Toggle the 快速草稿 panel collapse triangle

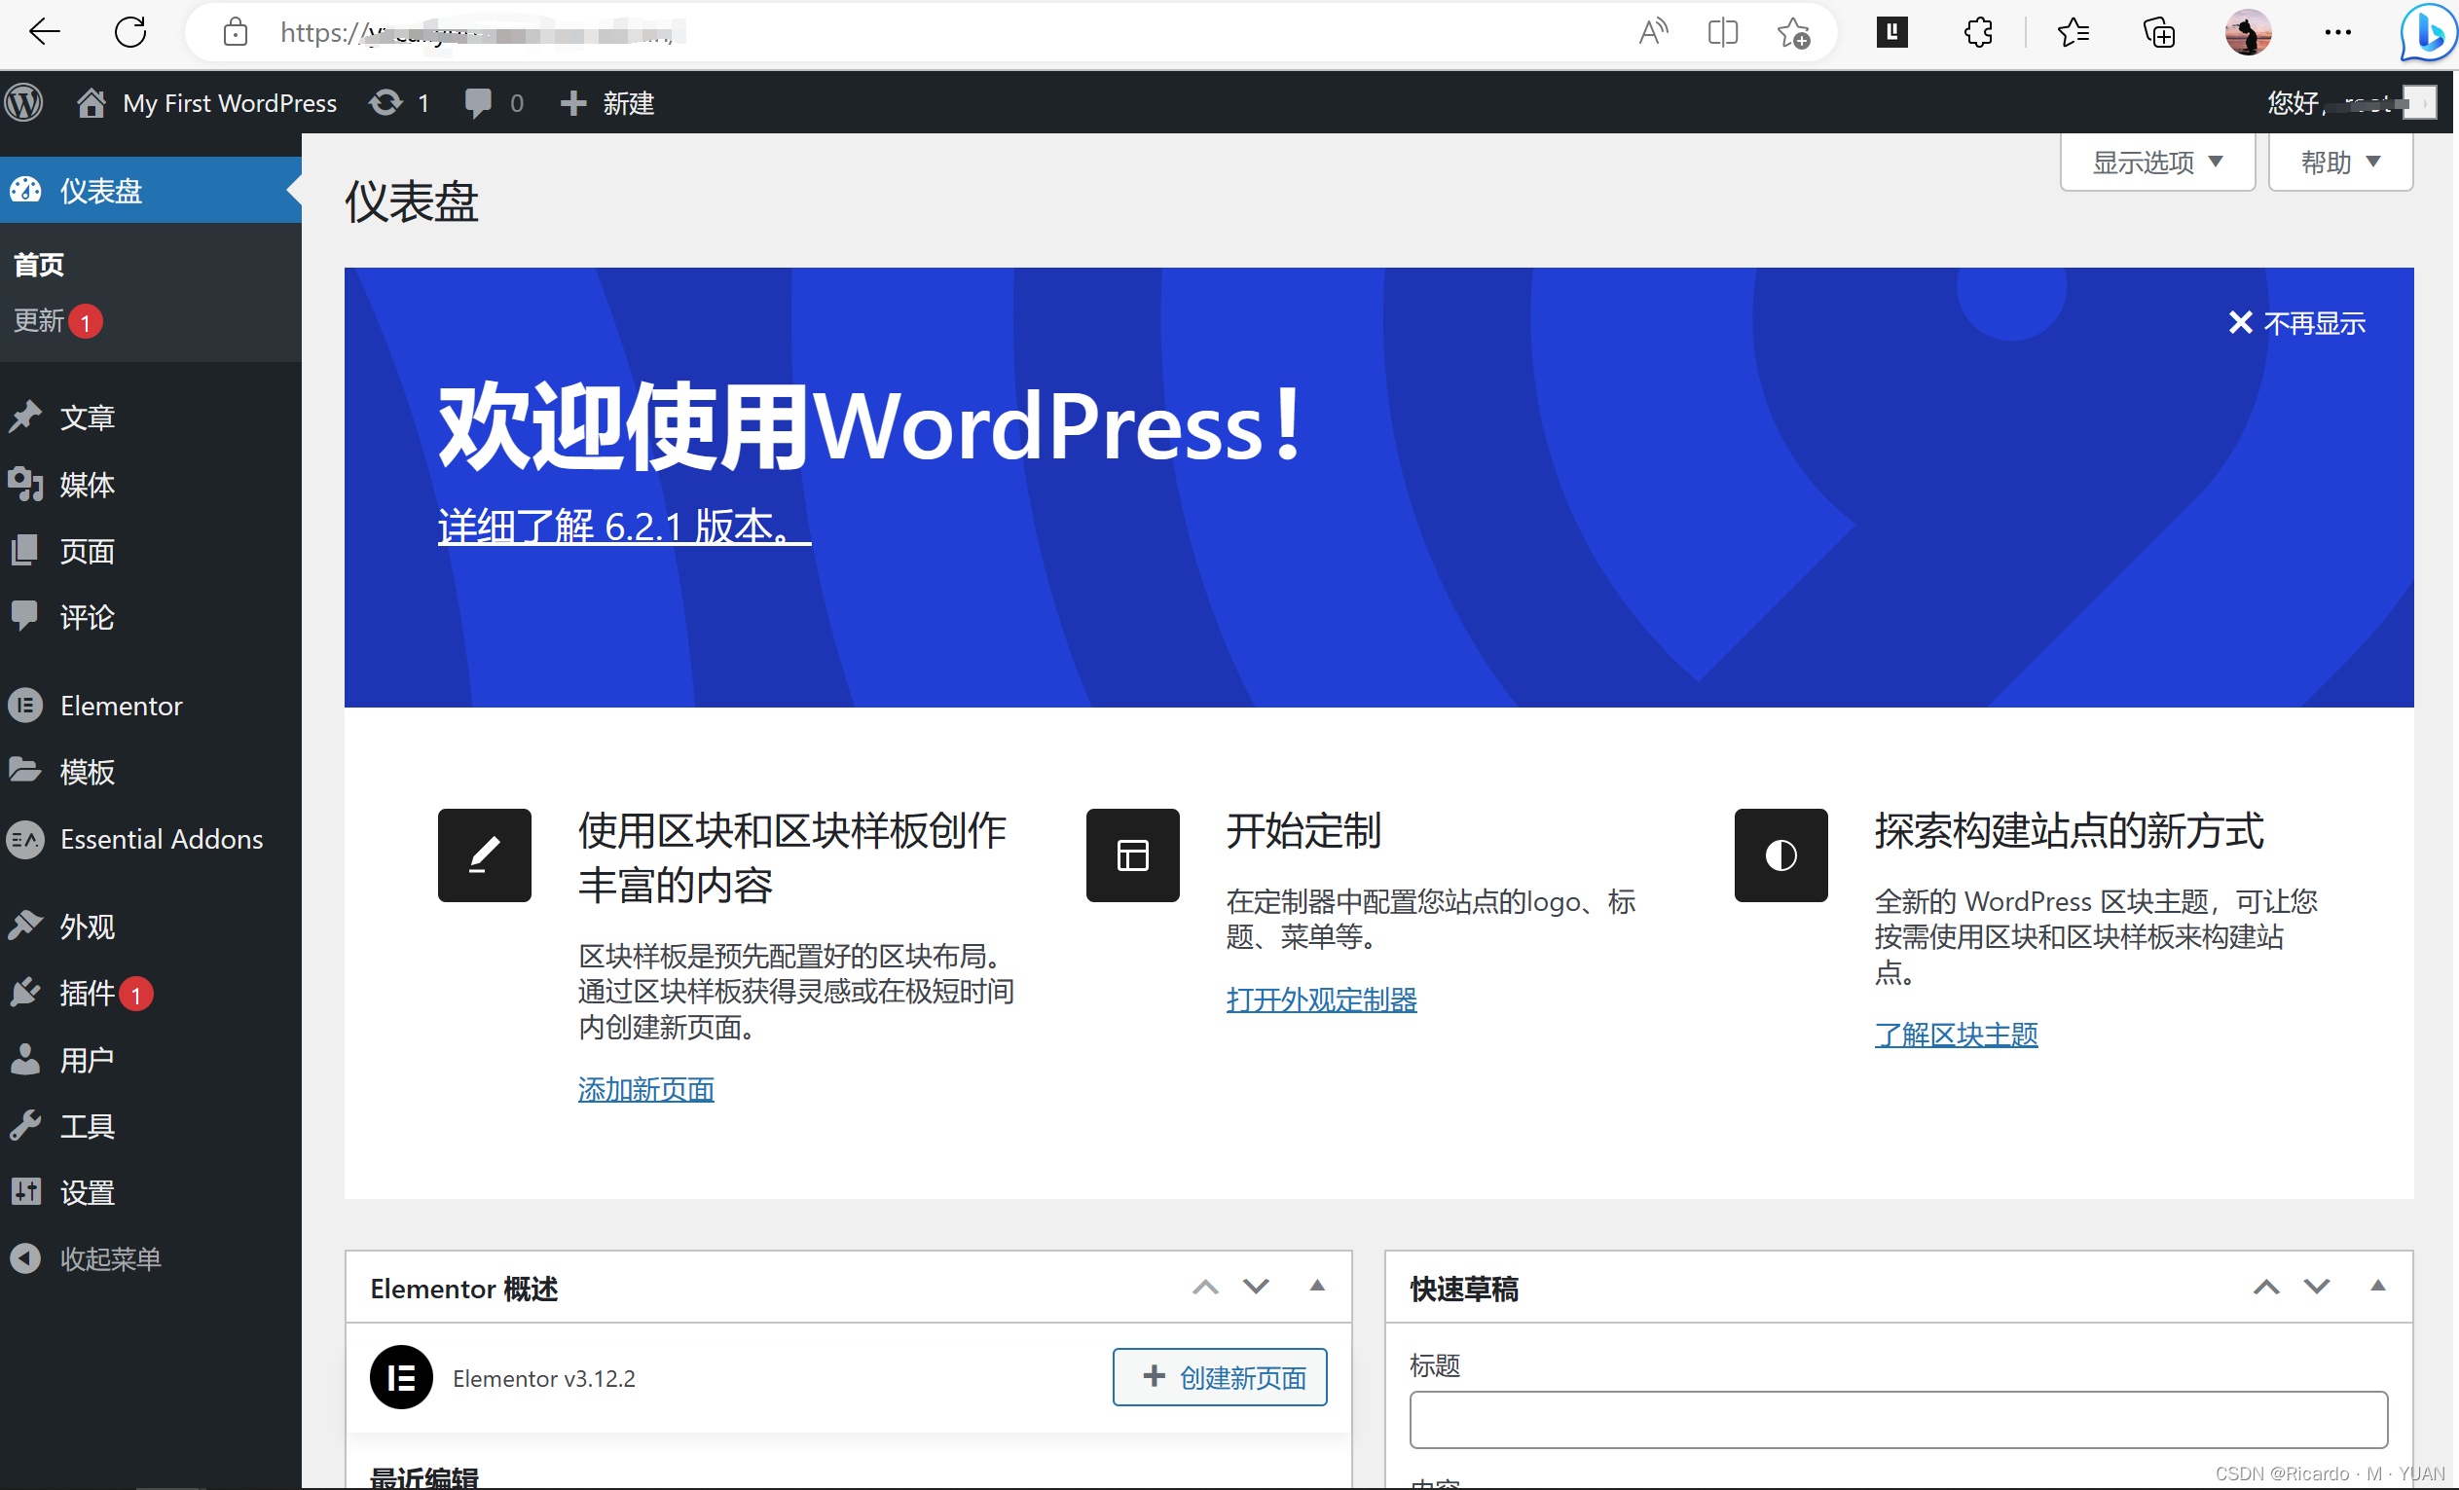2377,1287
